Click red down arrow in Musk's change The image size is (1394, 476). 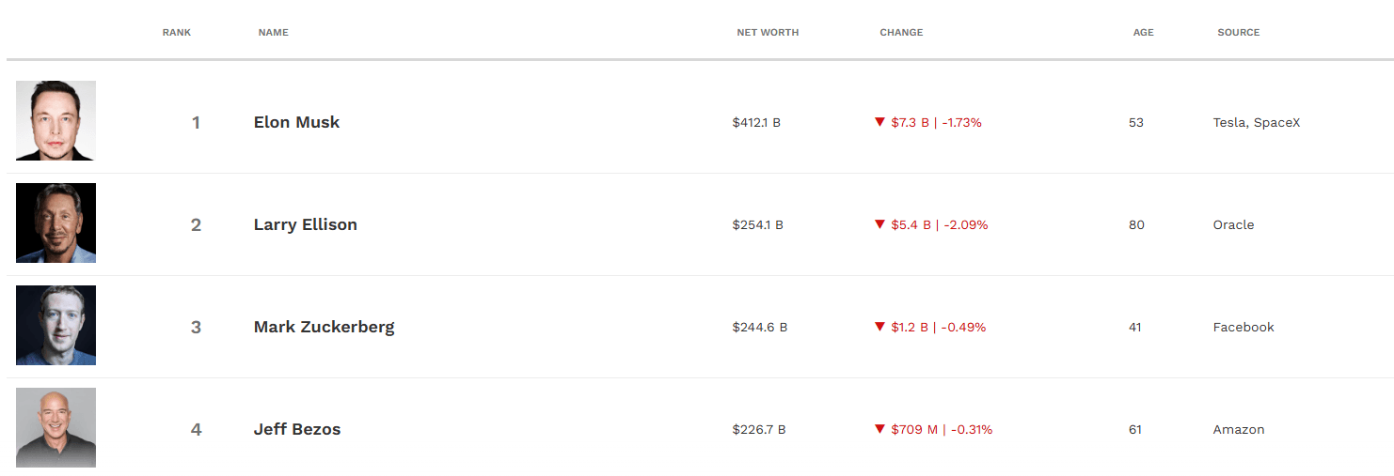click(879, 122)
